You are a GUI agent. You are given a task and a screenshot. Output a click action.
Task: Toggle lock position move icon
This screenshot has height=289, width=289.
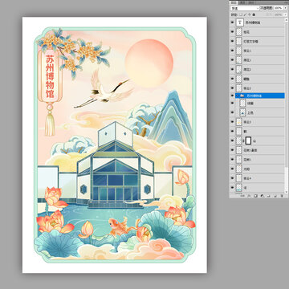(250, 14)
